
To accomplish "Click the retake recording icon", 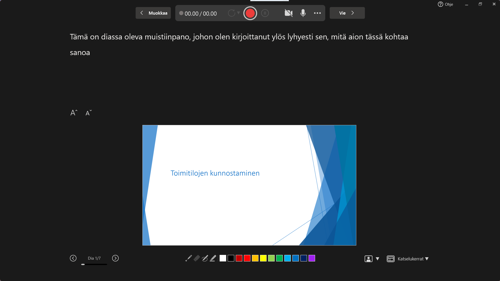I will 231,13.
